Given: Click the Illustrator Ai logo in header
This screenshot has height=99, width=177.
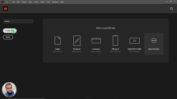Looking at the screenshot, I should click(6, 9).
